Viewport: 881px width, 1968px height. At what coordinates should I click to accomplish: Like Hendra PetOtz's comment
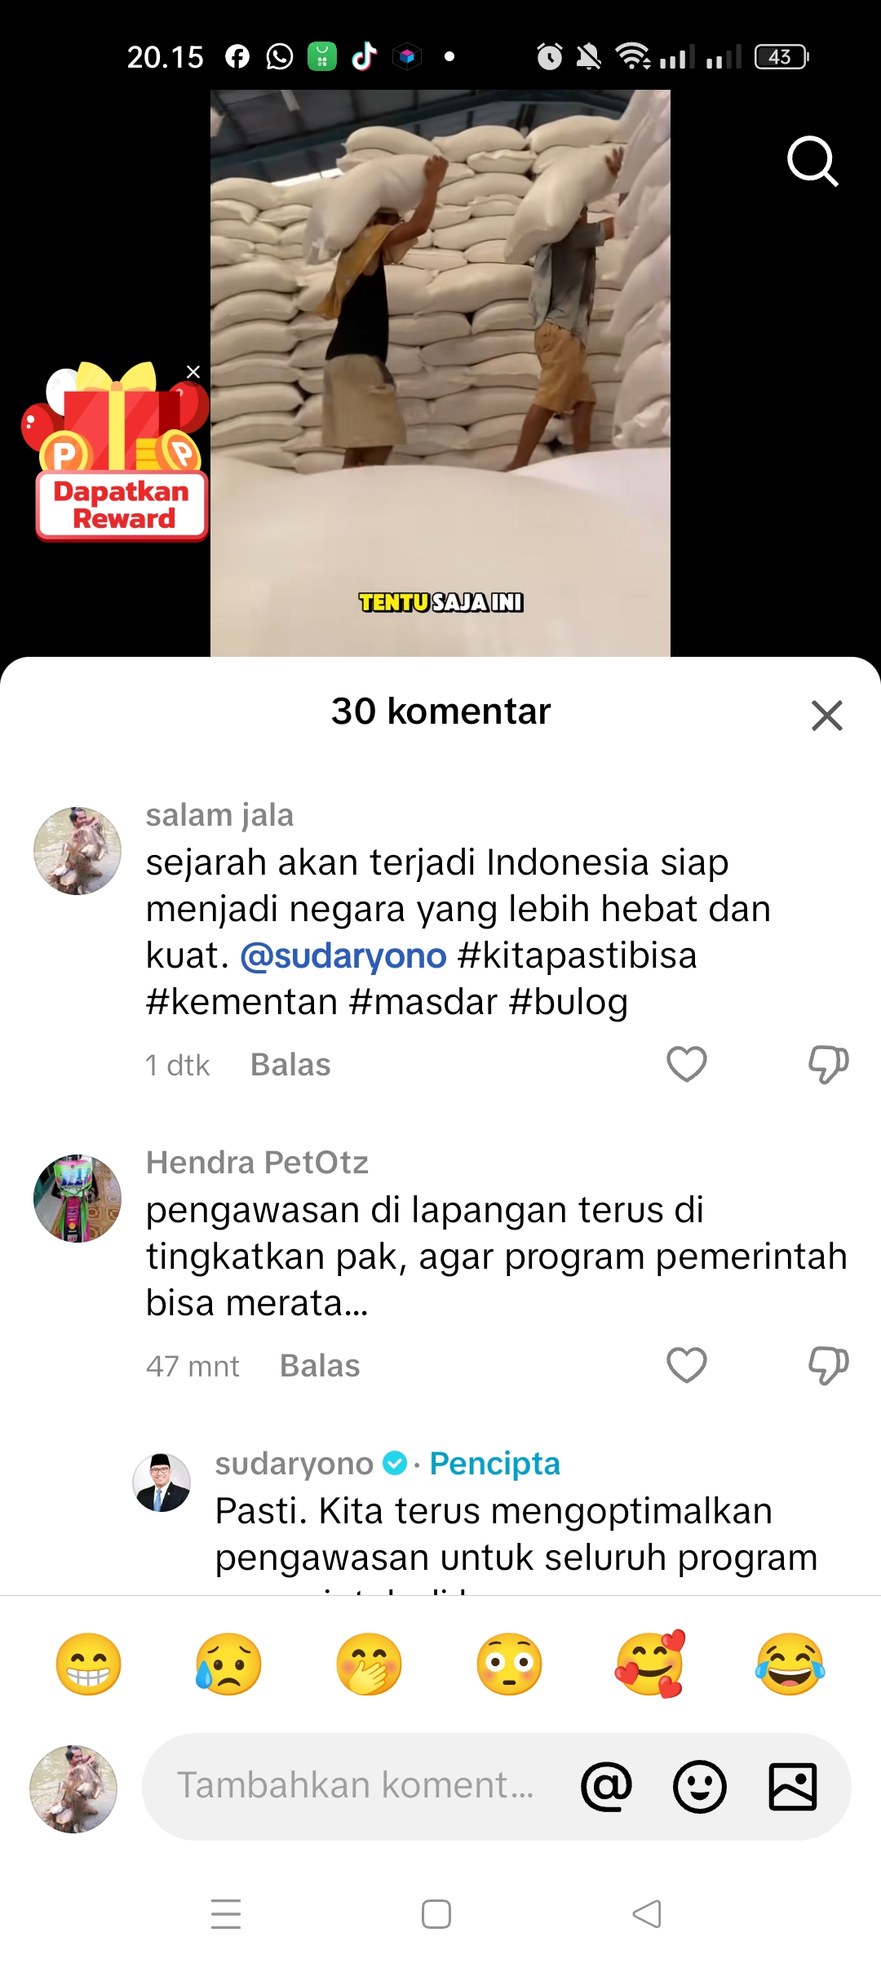point(687,1365)
